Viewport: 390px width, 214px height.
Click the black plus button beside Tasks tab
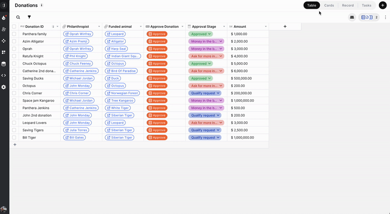tap(383, 5)
